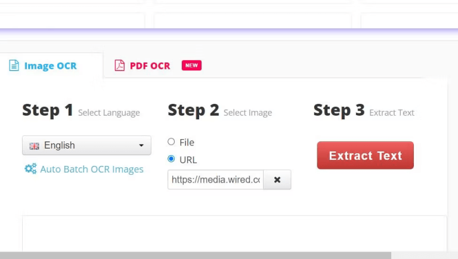The width and height of the screenshot is (458, 259).
Task: Click the Step 3 Extract Text heading
Action: tap(364, 110)
